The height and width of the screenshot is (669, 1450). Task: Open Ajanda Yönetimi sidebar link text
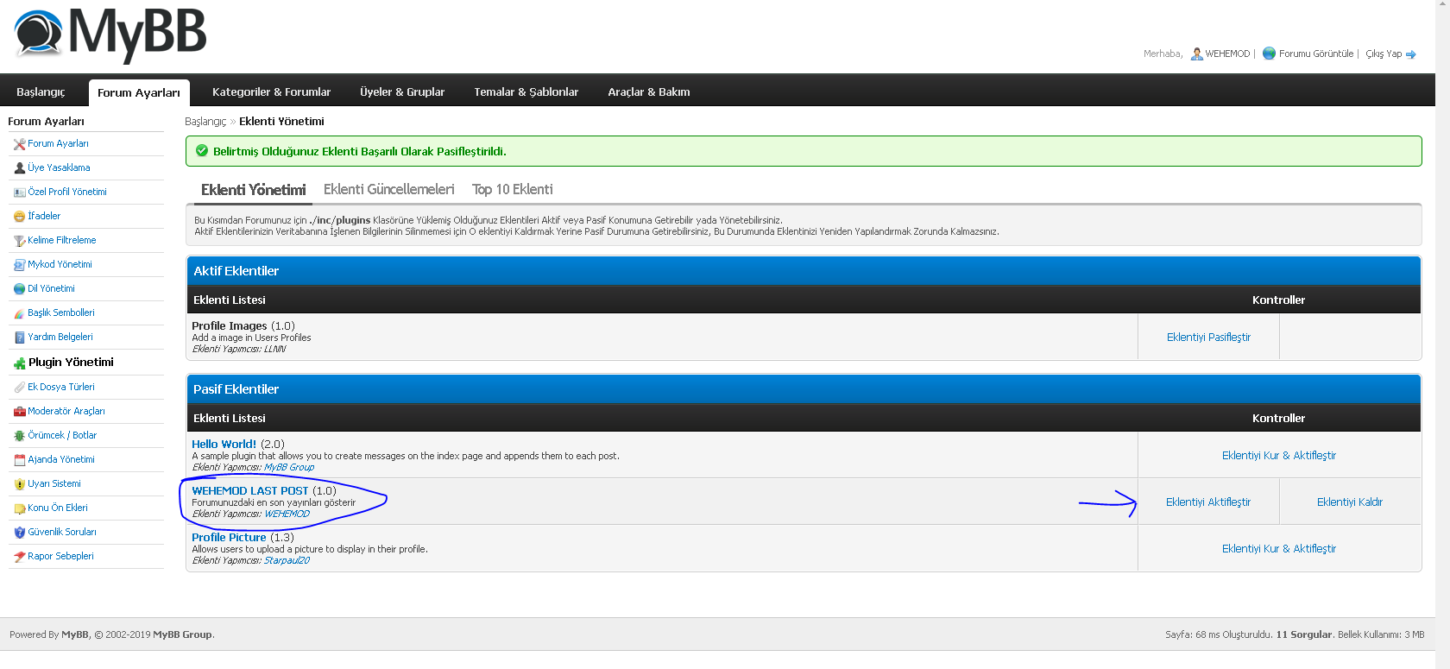point(61,460)
